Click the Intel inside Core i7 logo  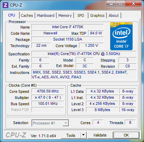(x=121, y=36)
